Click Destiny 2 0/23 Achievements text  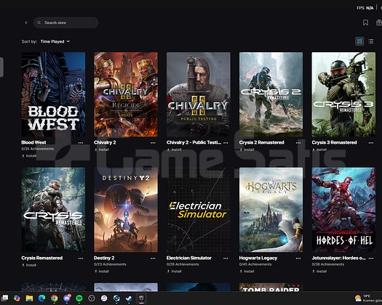(110, 264)
